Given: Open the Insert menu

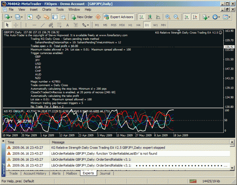Looking at the screenshot, I should click(x=33, y=9).
